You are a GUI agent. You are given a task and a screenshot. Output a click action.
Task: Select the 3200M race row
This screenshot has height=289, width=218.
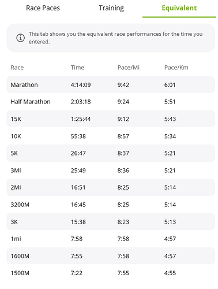pos(111,205)
